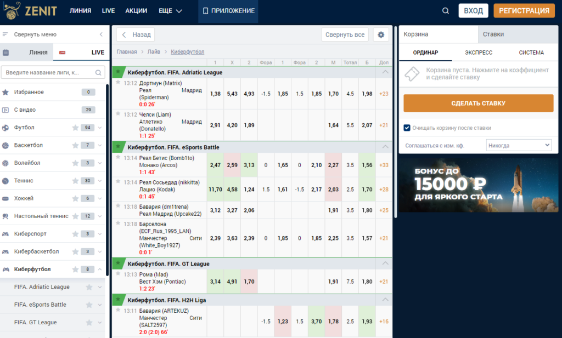Collapse the GT League section chevron
562x338 pixels.
coord(385,263)
